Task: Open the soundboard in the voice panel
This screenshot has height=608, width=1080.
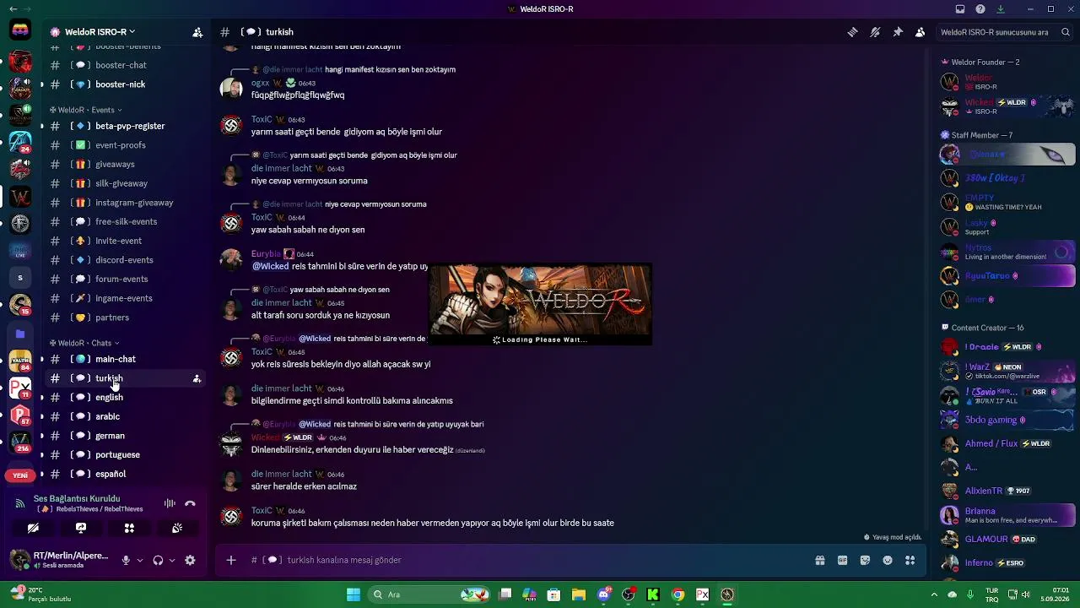Action: (177, 528)
